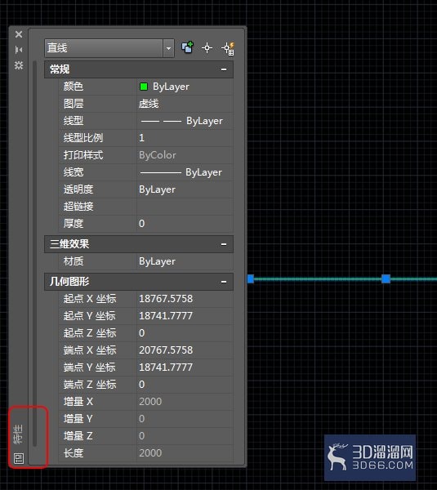Click the line's left endpoint grip

pyautogui.click(x=251, y=279)
